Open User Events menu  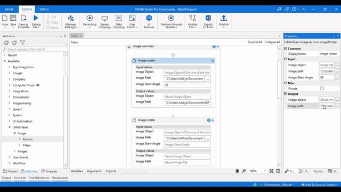[132, 21]
